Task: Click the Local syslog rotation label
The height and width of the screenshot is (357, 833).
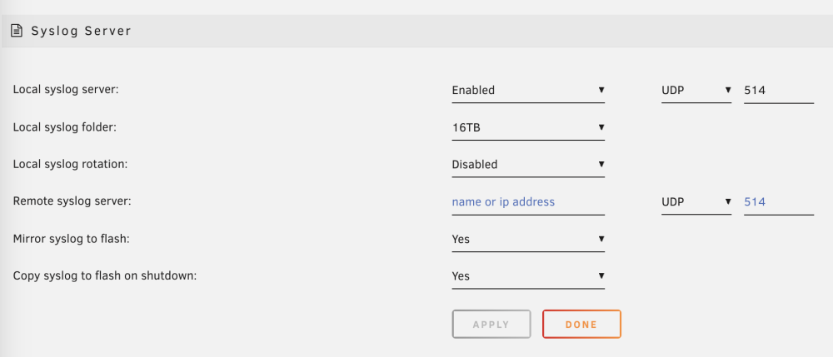Action: point(71,165)
